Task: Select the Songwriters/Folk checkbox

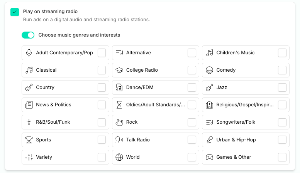Action: click(x=282, y=122)
